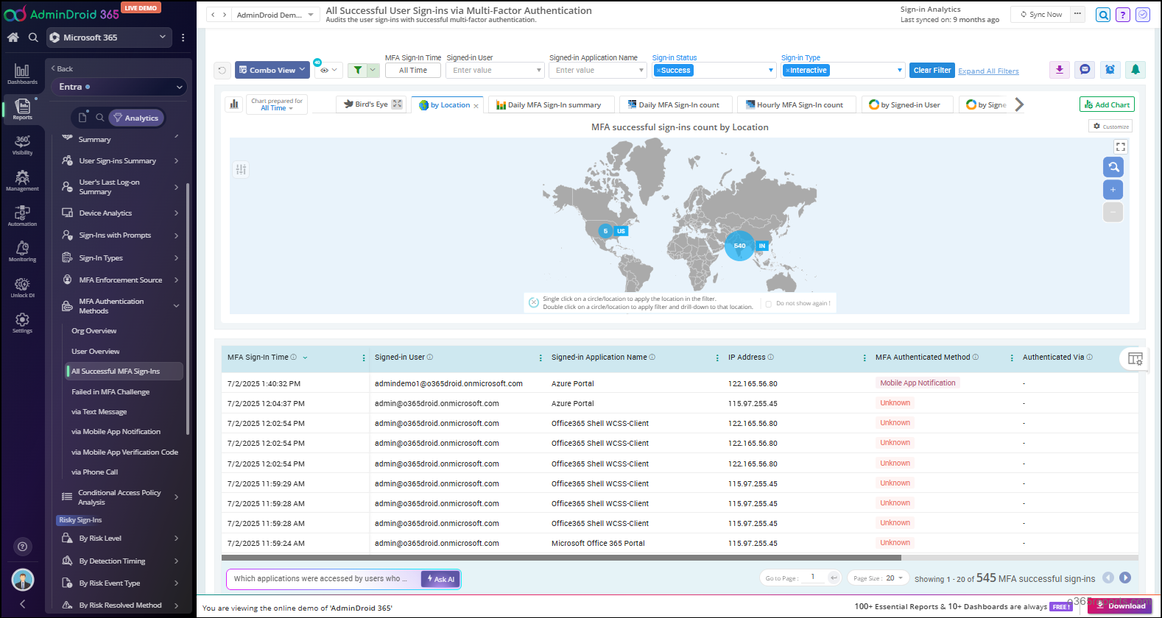Image resolution: width=1162 pixels, height=618 pixels.
Task: Open the 360 Visibility sidebar icon
Action: tap(22, 144)
